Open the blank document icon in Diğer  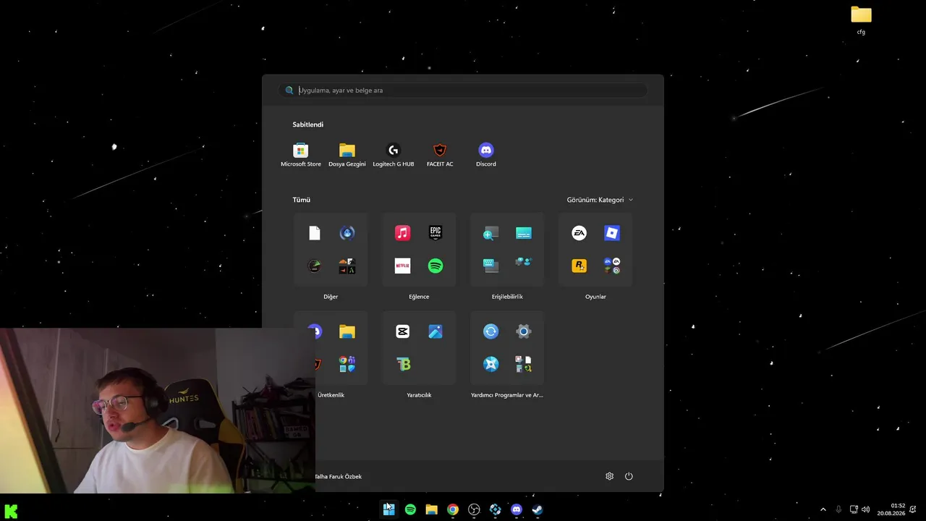315,233
